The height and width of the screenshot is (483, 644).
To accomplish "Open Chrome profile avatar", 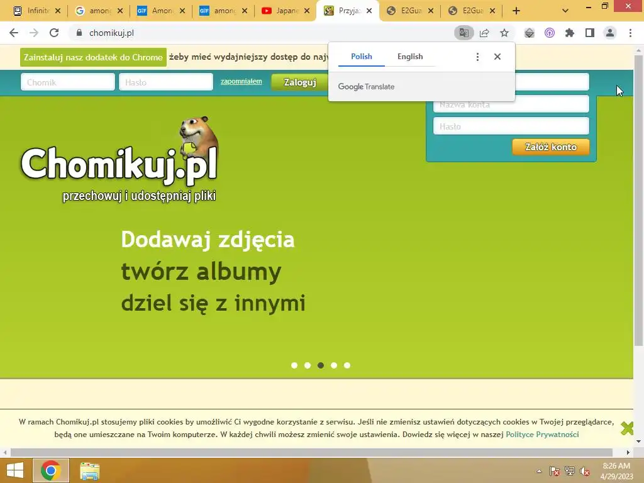I will [610, 33].
